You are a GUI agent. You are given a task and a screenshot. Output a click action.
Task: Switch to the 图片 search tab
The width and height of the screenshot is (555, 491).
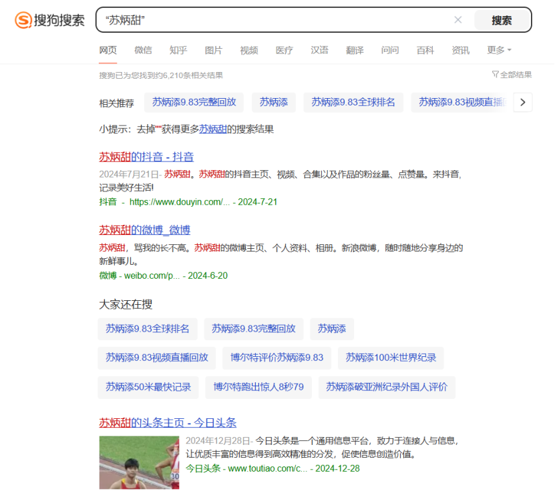[214, 49]
